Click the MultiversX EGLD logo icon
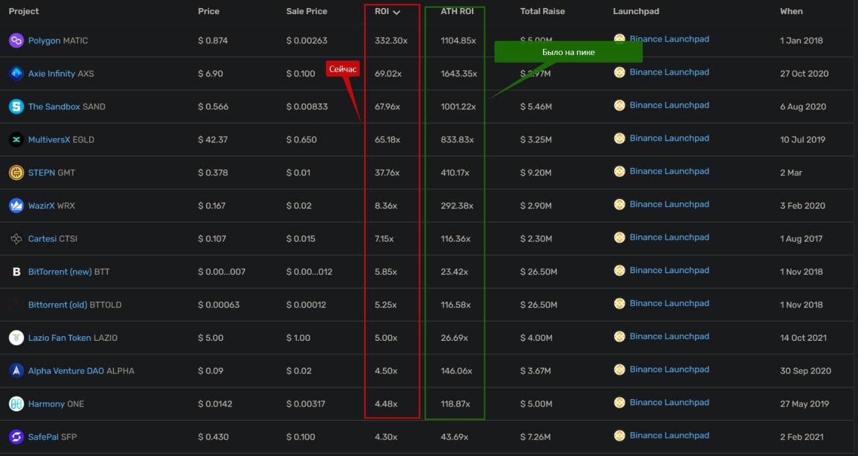 click(16, 140)
